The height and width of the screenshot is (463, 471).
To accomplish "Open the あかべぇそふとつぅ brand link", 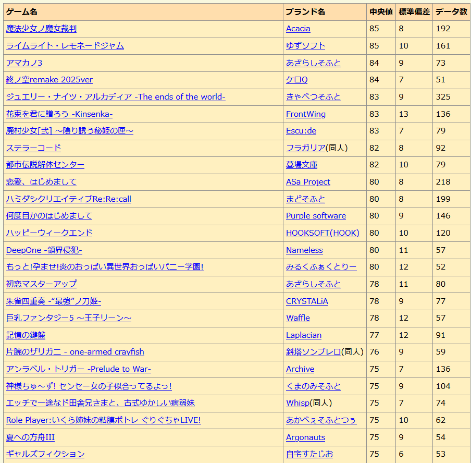I will tap(321, 420).
